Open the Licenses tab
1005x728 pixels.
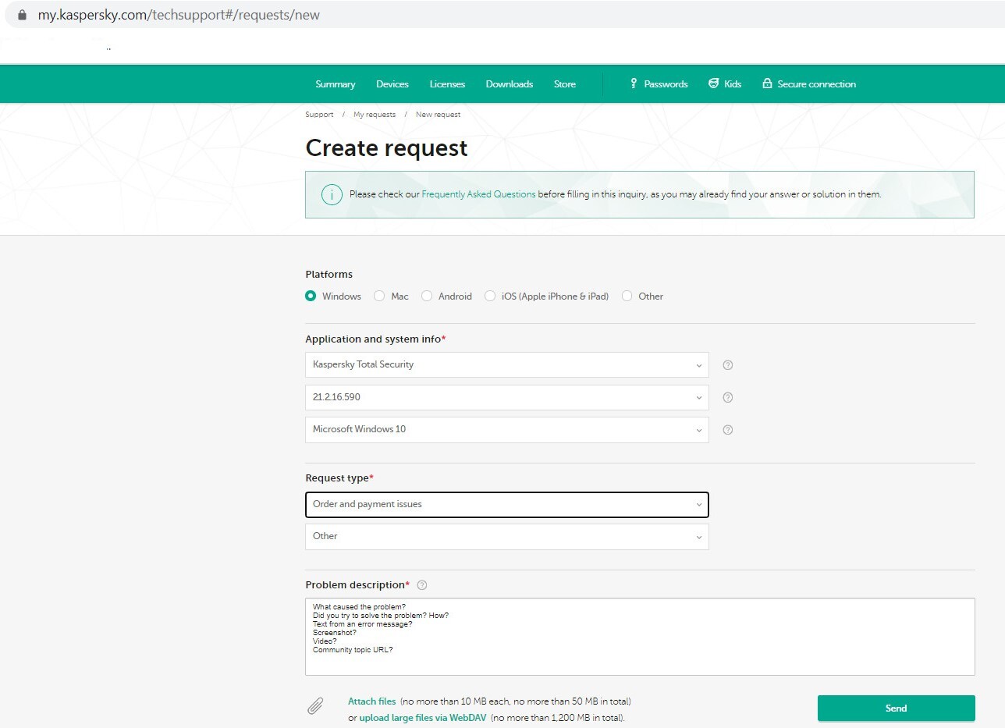pos(447,84)
